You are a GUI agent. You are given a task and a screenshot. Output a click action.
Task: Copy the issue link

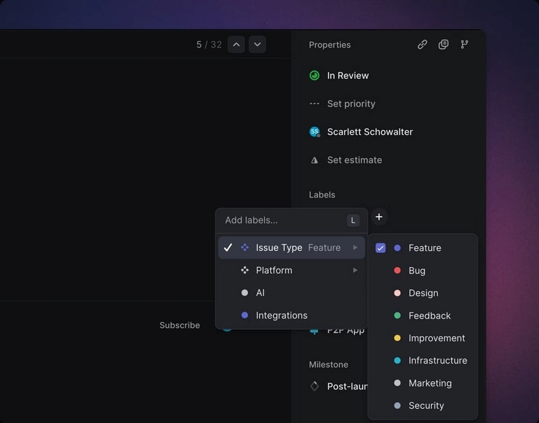(x=422, y=45)
